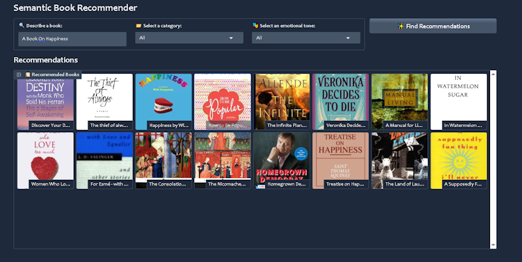Open the category dropdown arrow
The height and width of the screenshot is (262, 522).
[x=231, y=38]
